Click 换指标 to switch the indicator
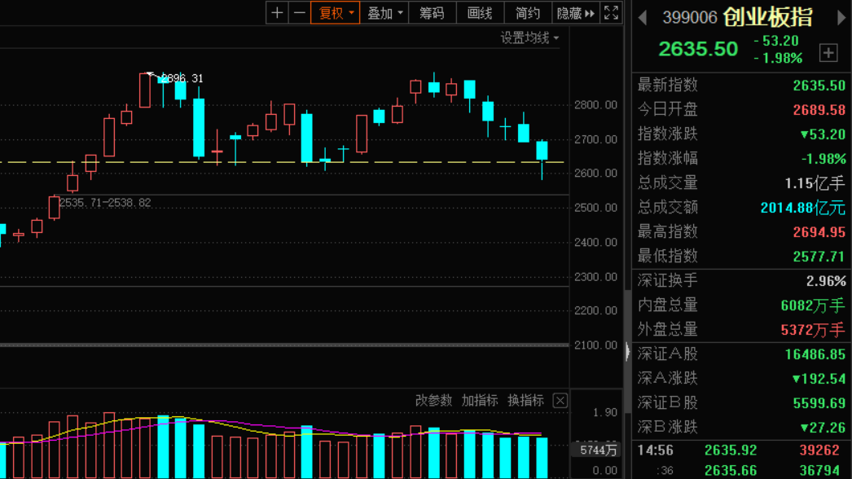Screen dimensions: 852x479 [x=525, y=401]
